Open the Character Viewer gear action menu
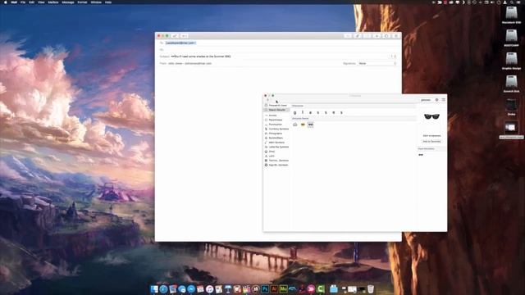This screenshot has height=295, width=525. (x=436, y=100)
